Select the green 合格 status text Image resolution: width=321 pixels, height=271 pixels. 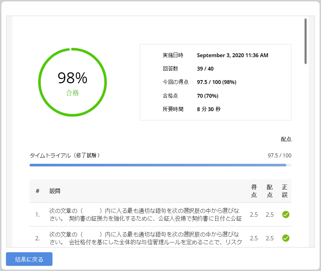click(x=72, y=93)
